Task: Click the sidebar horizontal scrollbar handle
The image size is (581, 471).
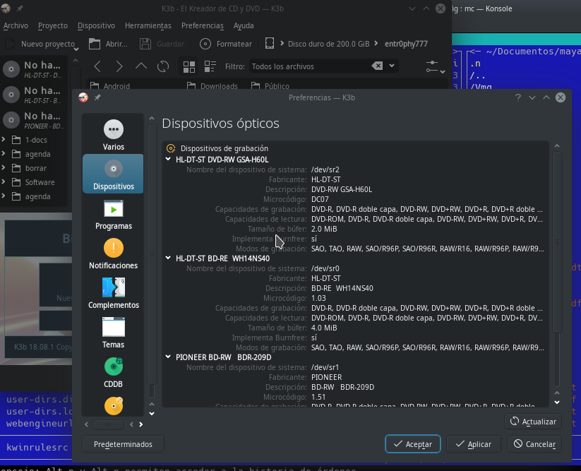Action: click(107, 424)
